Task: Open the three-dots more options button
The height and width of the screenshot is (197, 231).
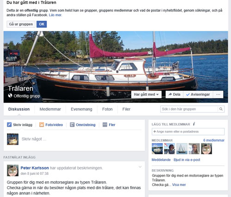Action: [218, 94]
